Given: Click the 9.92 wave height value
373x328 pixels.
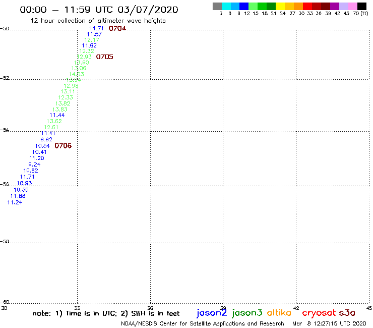Looking at the screenshot, I should pyautogui.click(x=46, y=139).
